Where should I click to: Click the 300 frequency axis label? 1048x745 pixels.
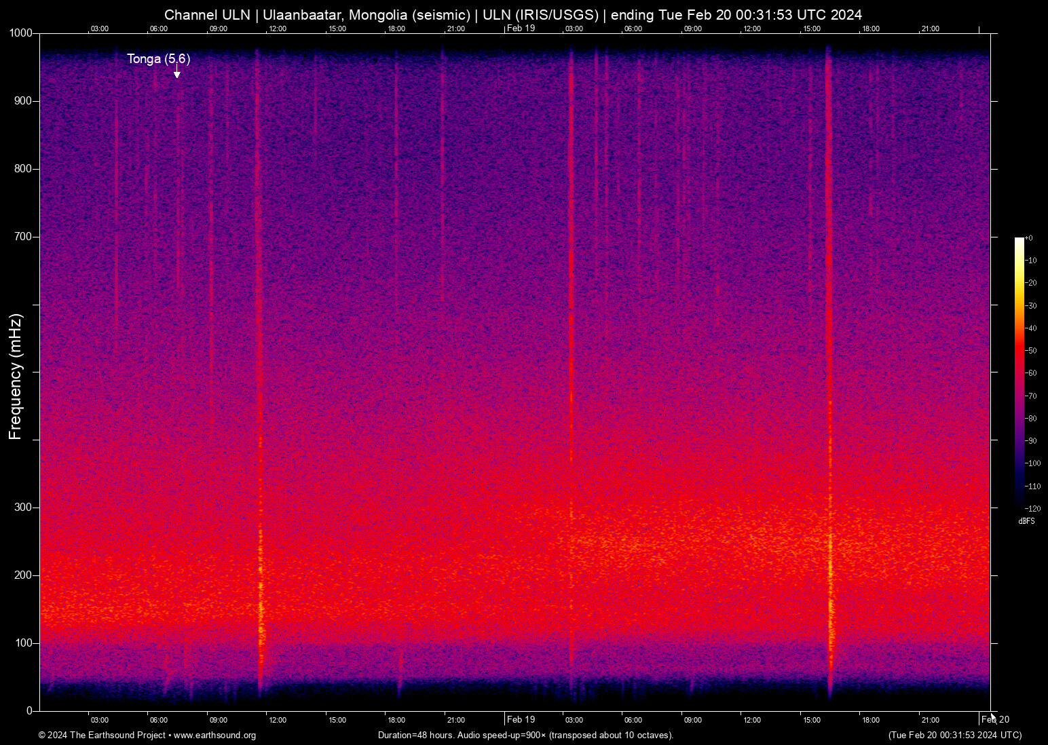pyautogui.click(x=23, y=508)
